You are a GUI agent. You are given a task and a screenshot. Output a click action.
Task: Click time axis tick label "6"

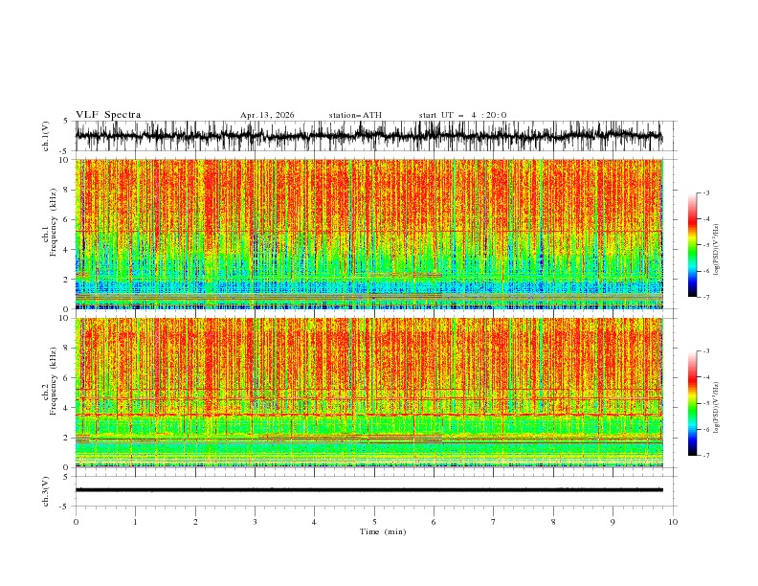click(x=434, y=522)
